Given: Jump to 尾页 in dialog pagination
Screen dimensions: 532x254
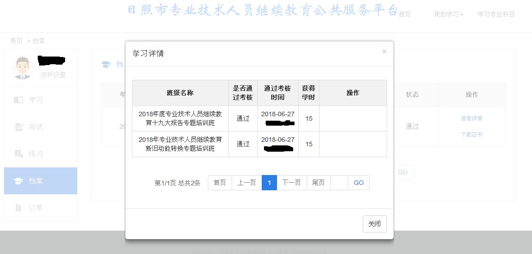Looking at the screenshot, I should [x=318, y=183].
